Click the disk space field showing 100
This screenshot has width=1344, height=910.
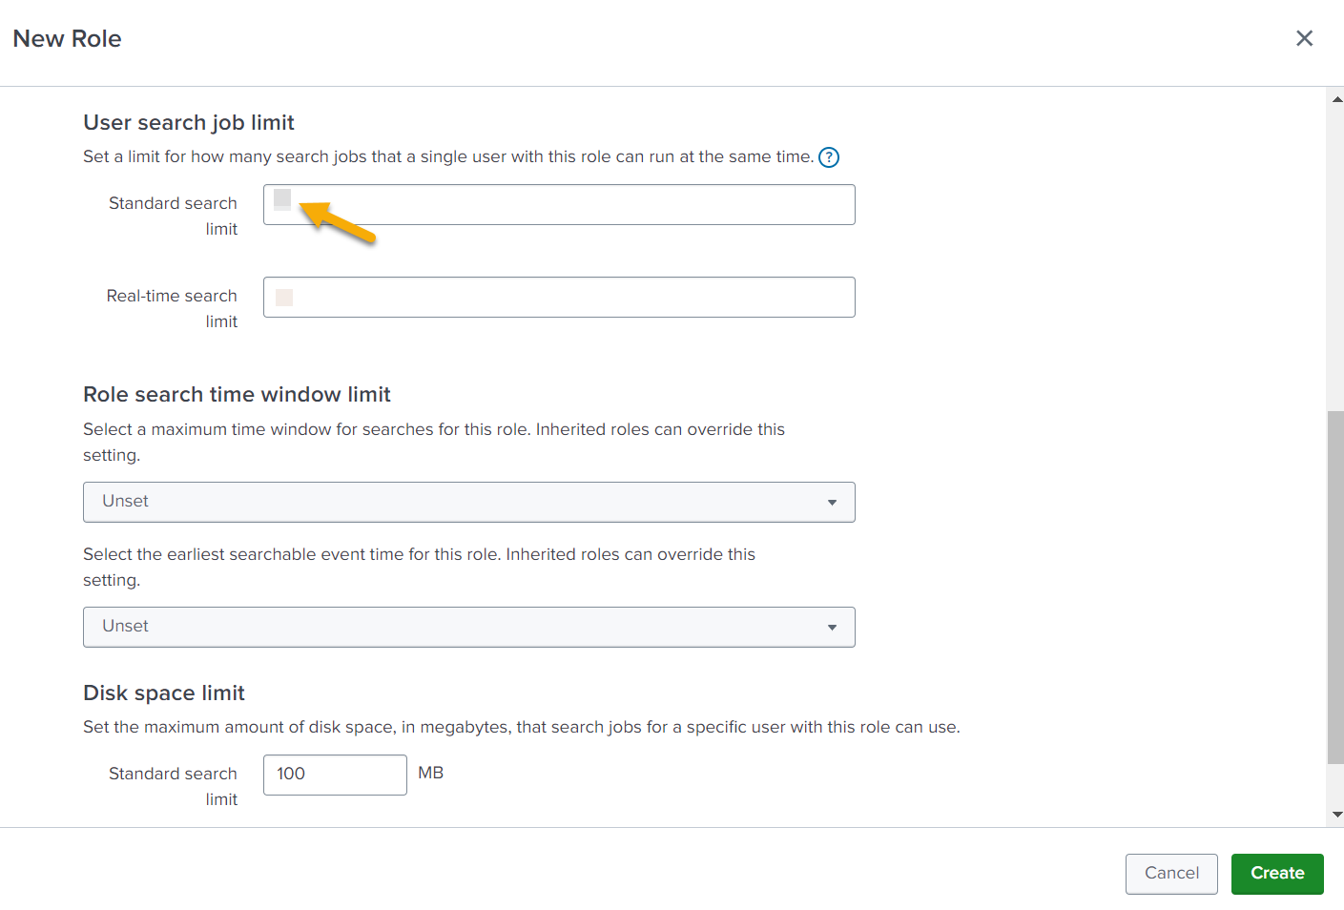tap(335, 775)
